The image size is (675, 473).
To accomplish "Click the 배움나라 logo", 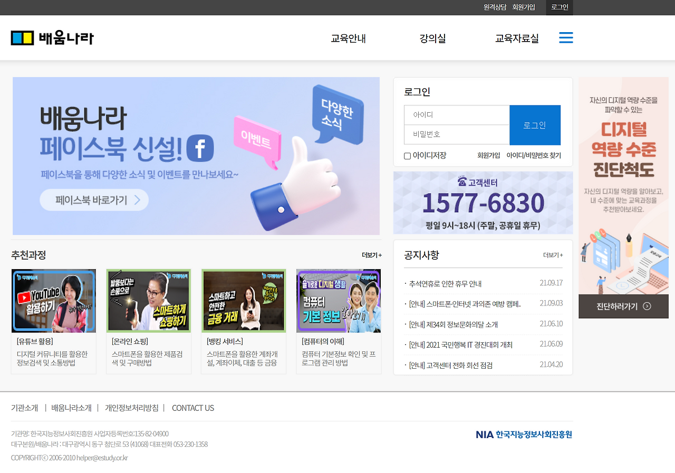I will tap(52, 37).
